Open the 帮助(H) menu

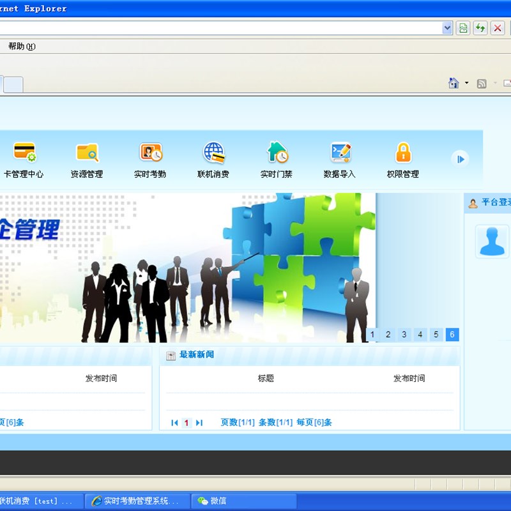pyautogui.click(x=22, y=46)
